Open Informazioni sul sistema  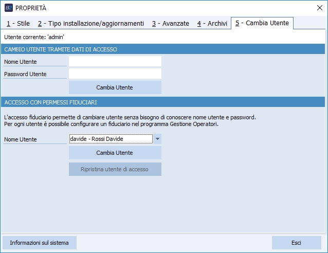tap(40, 243)
